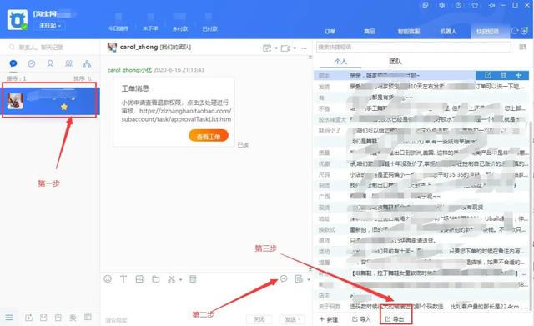Open the mail envelope icon in bottom bar
This screenshot has height=326, width=534.
pyautogui.click(x=43, y=318)
